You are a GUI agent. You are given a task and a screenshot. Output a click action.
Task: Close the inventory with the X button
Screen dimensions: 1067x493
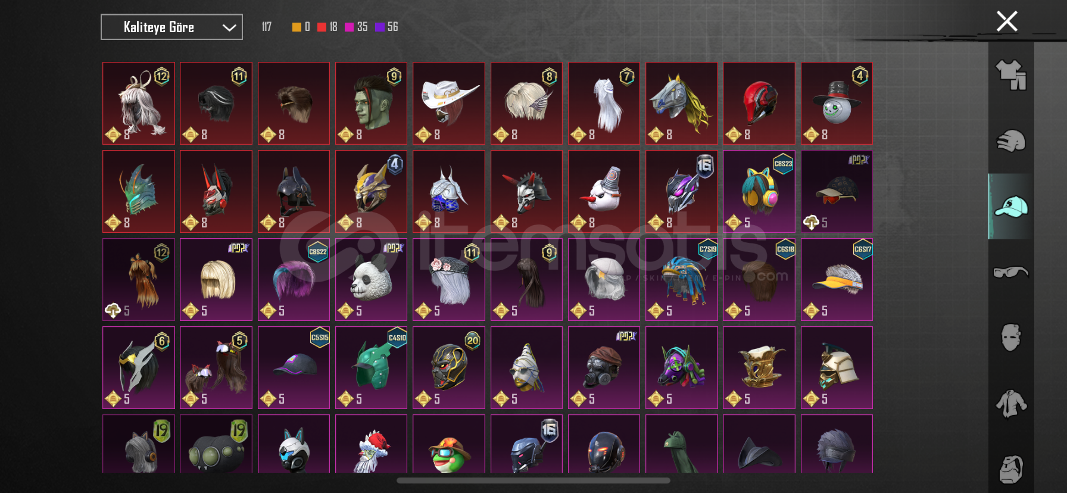pyautogui.click(x=1007, y=21)
